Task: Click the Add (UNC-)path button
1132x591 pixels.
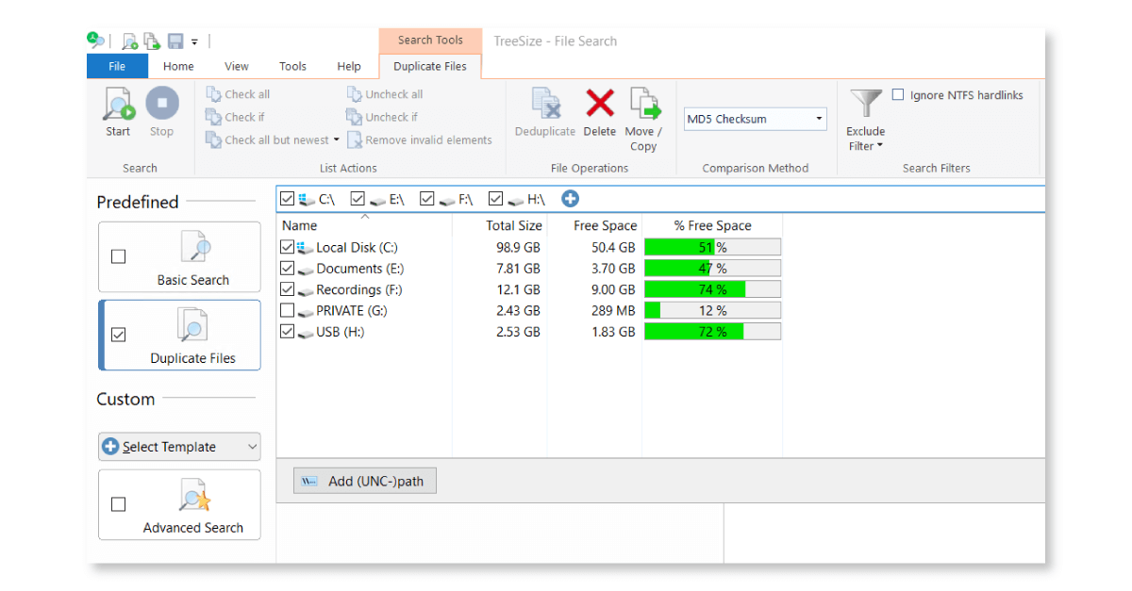Action: coord(364,482)
